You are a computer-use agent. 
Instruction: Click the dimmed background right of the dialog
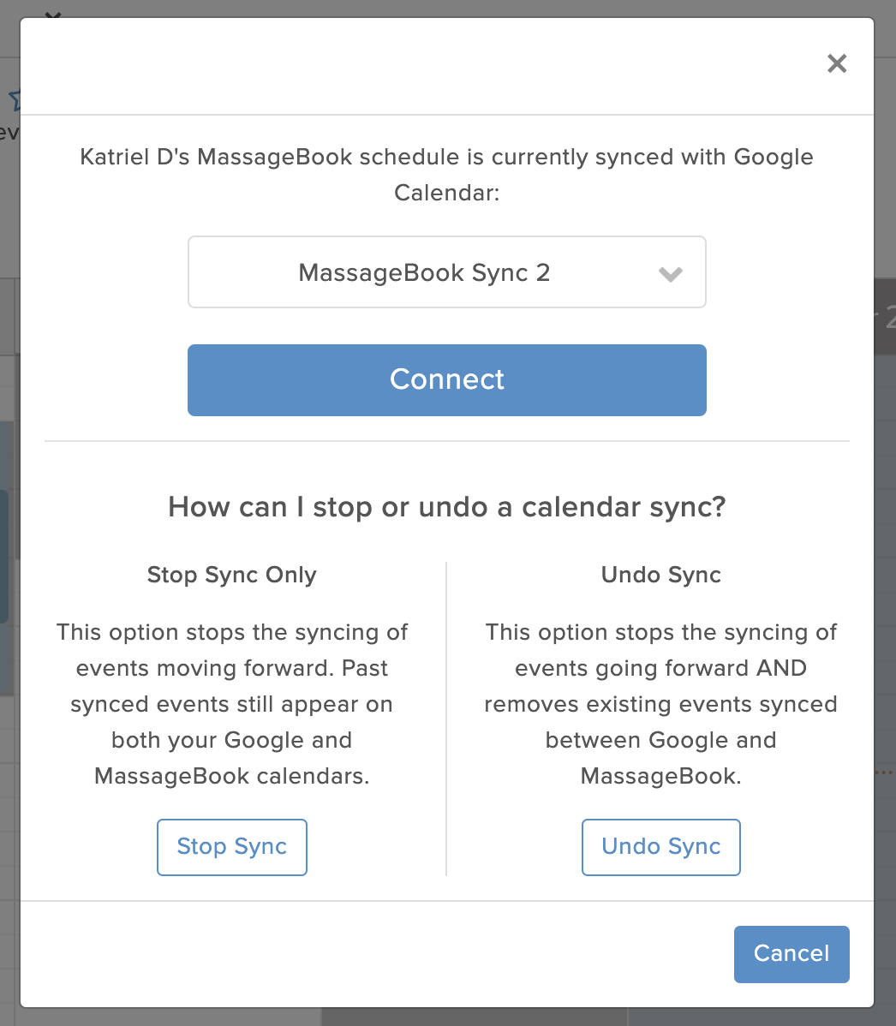885,523
